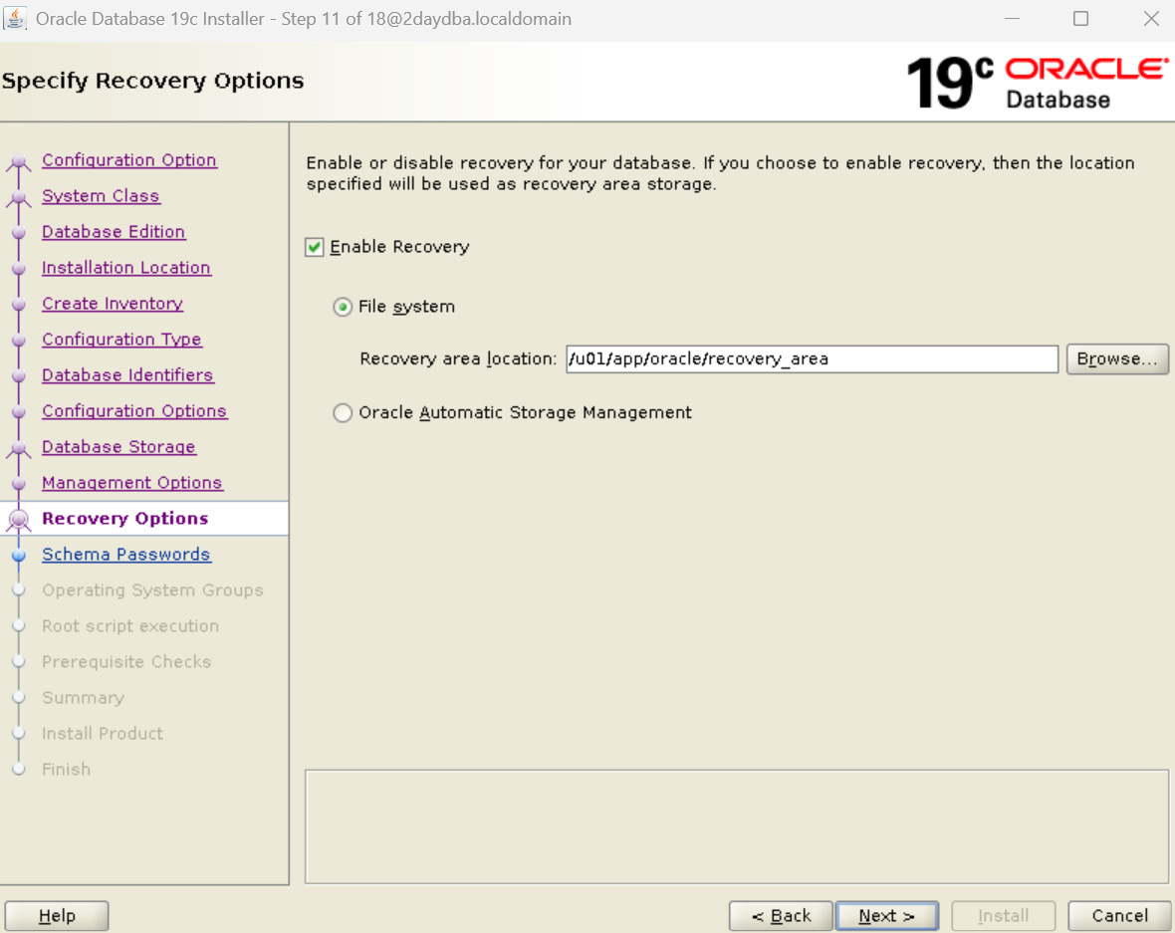Maximize the installer window
The width and height of the screenshot is (1175, 933).
[1080, 19]
